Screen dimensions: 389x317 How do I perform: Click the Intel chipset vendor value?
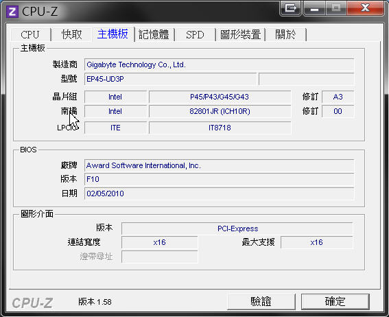click(x=115, y=97)
